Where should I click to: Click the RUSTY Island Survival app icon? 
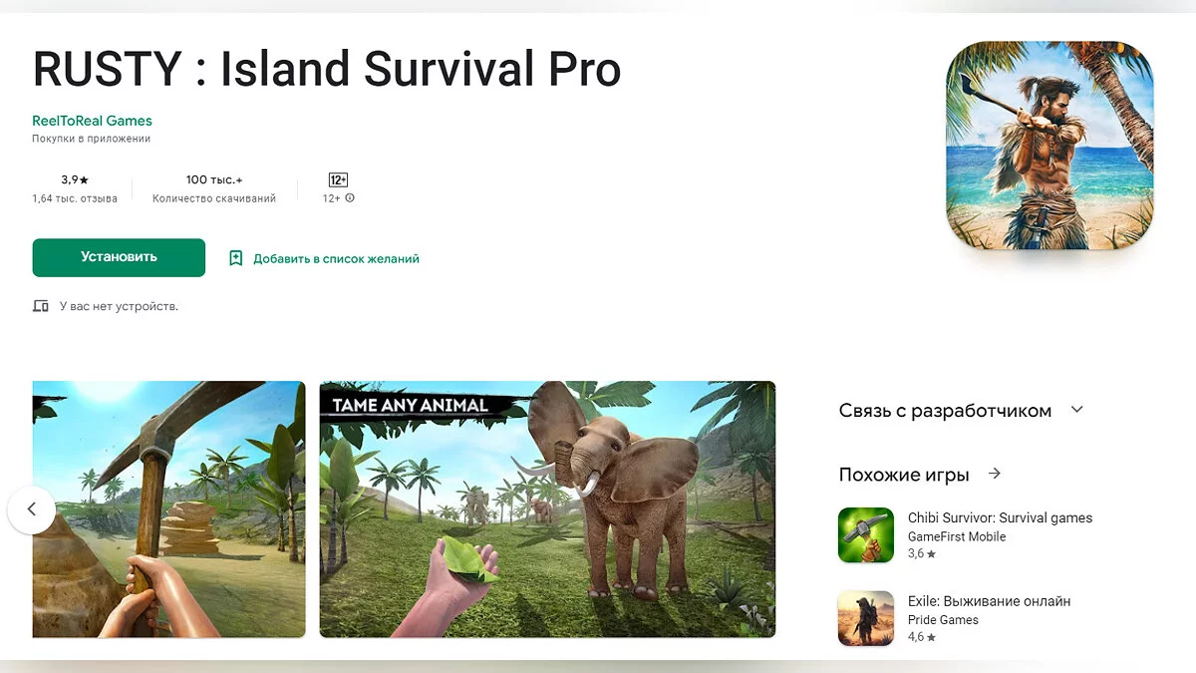click(x=1049, y=146)
